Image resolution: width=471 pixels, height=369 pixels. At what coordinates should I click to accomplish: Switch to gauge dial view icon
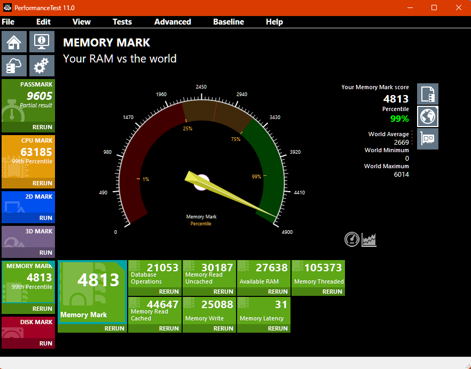coord(351,239)
